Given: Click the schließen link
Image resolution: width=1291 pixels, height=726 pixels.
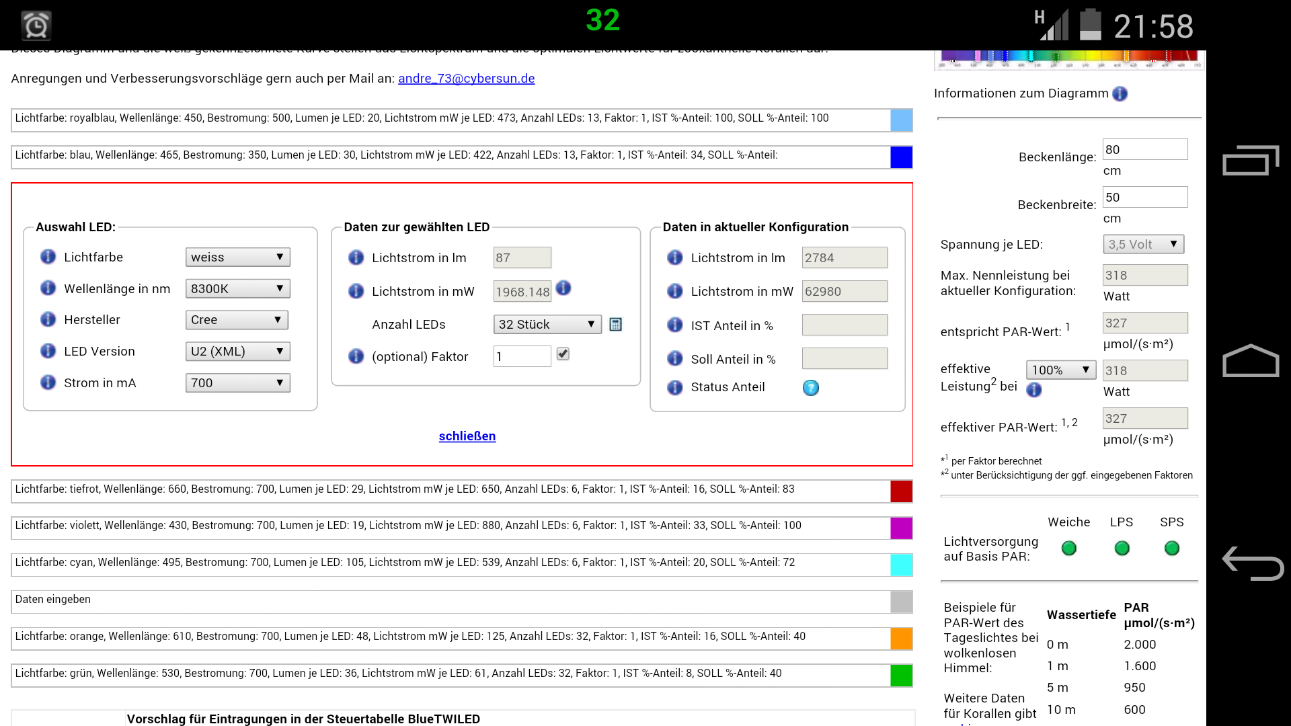Looking at the screenshot, I should [467, 436].
